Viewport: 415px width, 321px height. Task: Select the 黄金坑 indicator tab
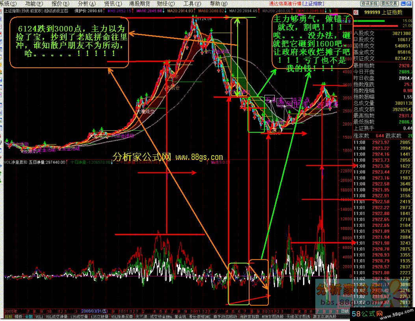(x=180, y=317)
